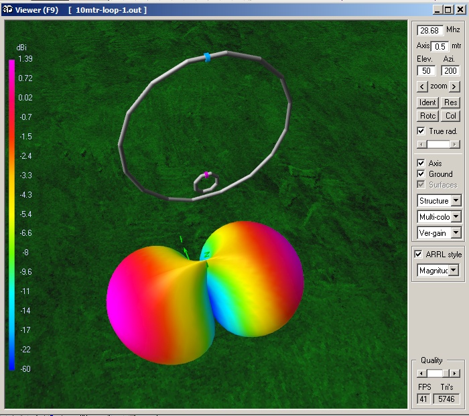Click right arrow of Quality slider
Viewport: 469px width, 416px height.
coord(455,374)
